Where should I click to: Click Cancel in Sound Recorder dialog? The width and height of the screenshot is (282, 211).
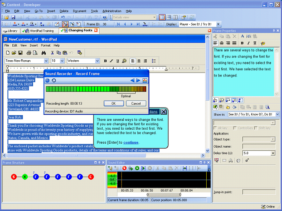point(136,103)
